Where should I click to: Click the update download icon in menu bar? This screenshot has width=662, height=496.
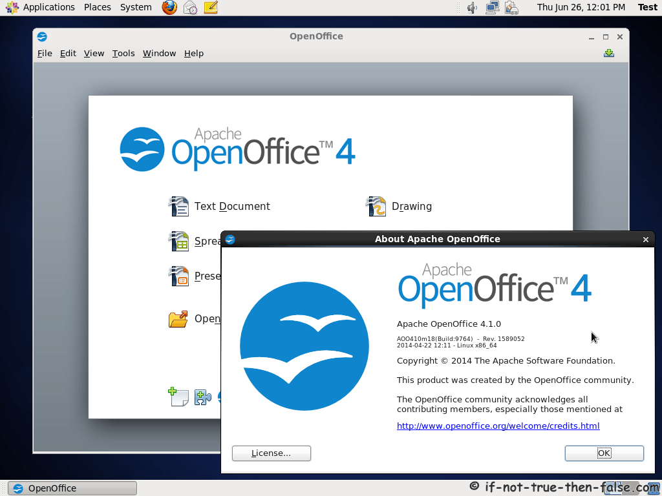(609, 53)
